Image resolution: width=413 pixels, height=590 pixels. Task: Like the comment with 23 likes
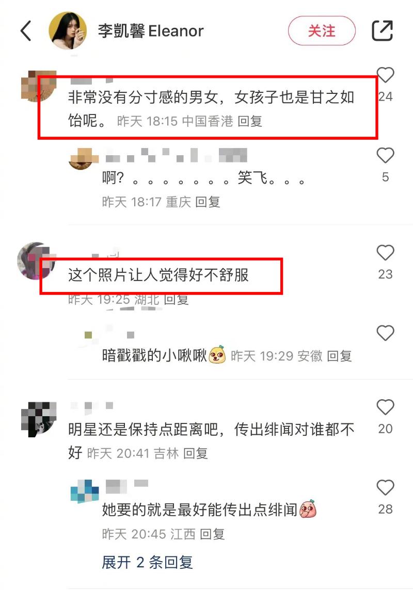tap(385, 253)
